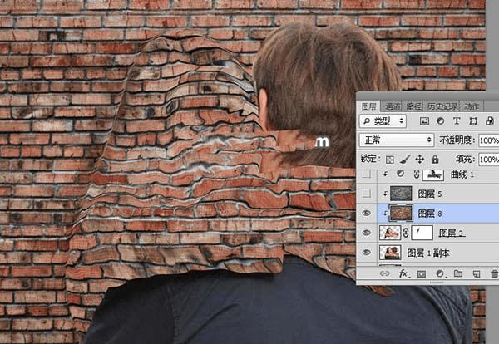Switch to the 图层 tab
This screenshot has width=499, height=344.
coord(369,106)
